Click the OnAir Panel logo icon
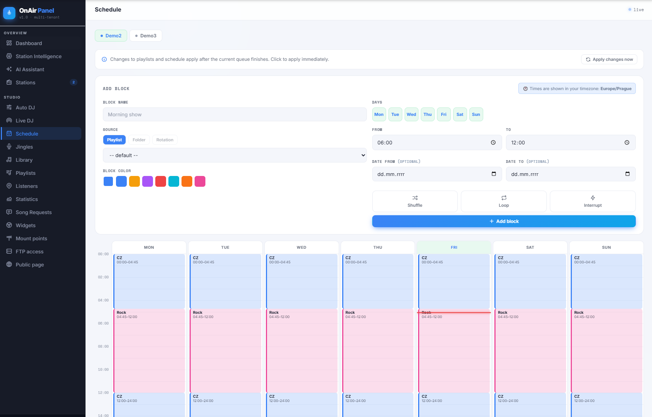 [9, 13]
